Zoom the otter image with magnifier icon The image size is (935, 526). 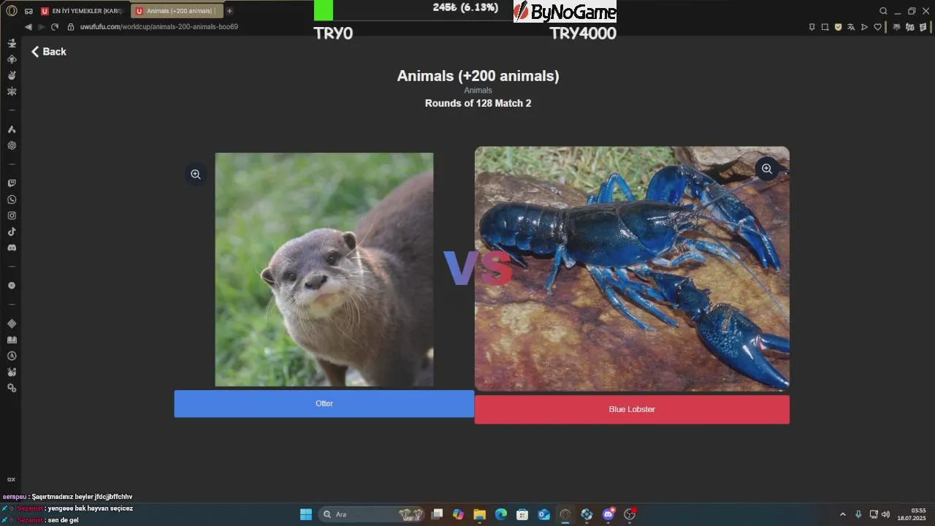pyautogui.click(x=196, y=175)
